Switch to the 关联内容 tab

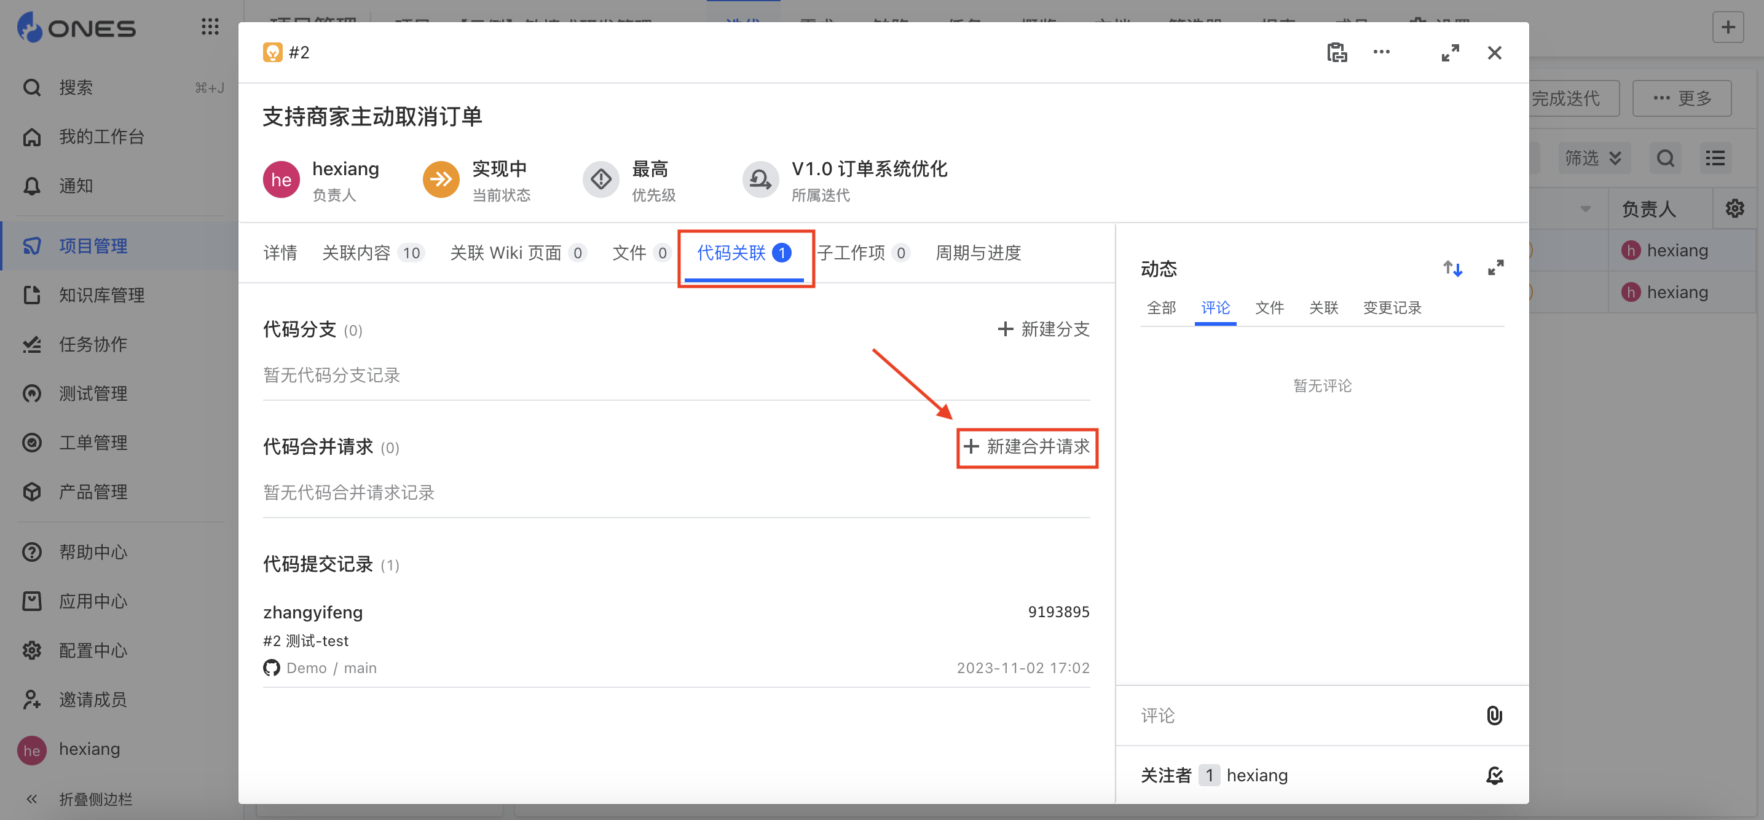coord(373,253)
